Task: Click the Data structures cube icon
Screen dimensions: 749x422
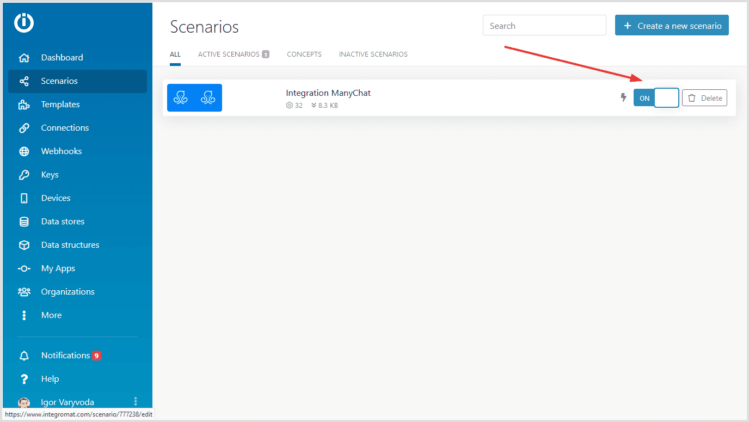Action: tap(24, 245)
